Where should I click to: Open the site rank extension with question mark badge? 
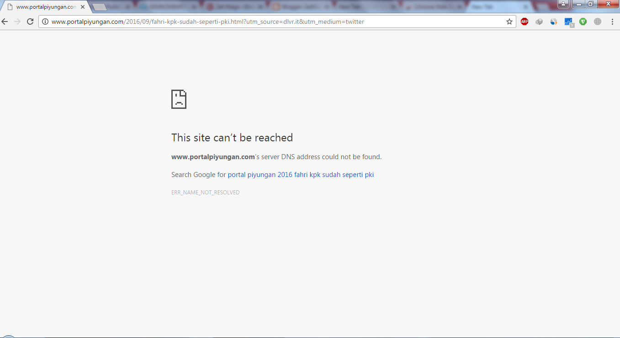568,21
